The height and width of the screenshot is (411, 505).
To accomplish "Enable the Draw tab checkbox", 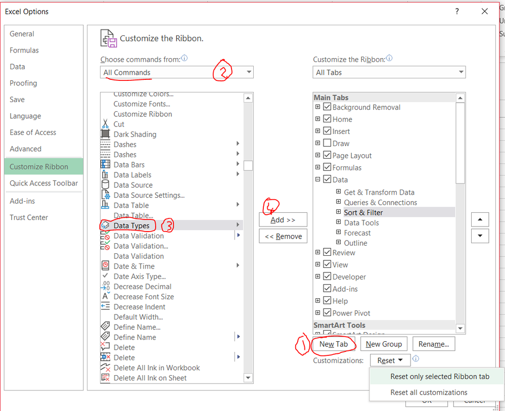I will click(x=327, y=143).
